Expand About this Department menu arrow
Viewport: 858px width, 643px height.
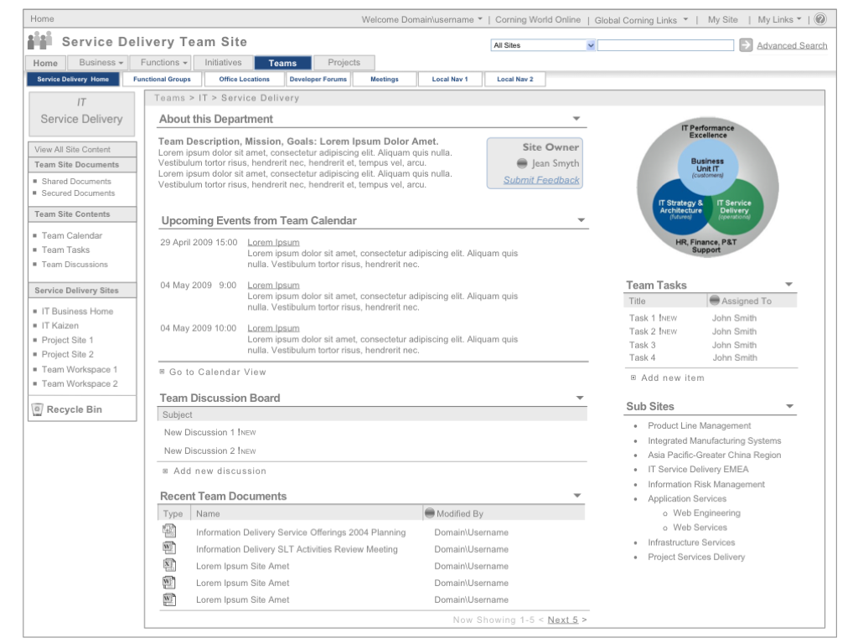tap(576, 119)
